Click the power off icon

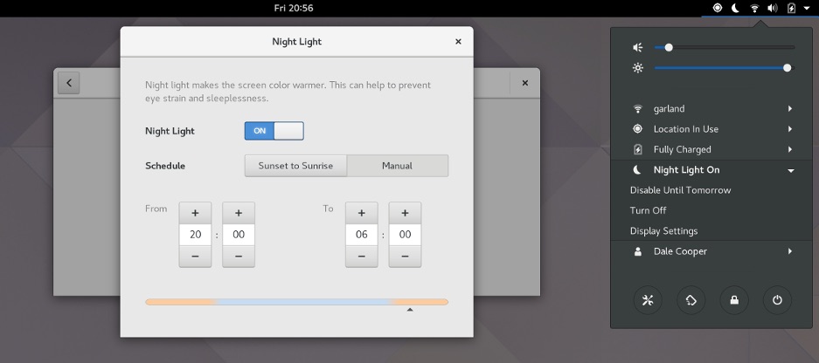click(x=776, y=300)
